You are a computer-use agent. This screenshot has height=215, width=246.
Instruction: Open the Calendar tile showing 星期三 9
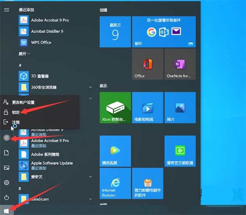point(115,32)
